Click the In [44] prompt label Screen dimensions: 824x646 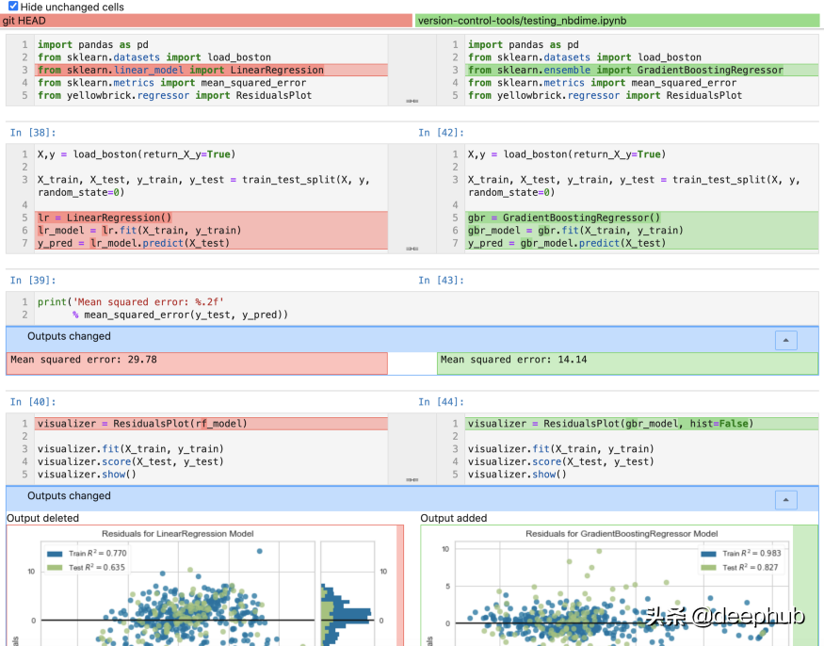coord(442,401)
